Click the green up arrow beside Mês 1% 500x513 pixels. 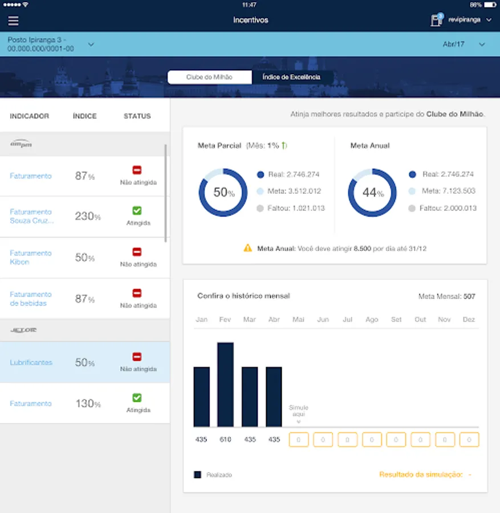coord(283,145)
